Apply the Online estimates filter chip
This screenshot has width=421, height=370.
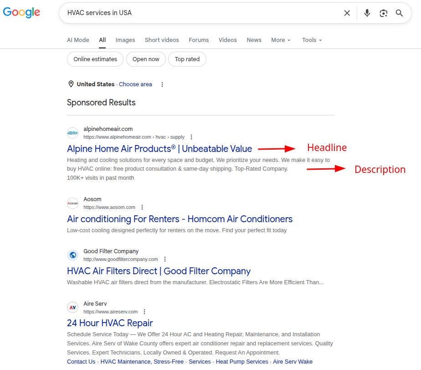click(x=95, y=59)
